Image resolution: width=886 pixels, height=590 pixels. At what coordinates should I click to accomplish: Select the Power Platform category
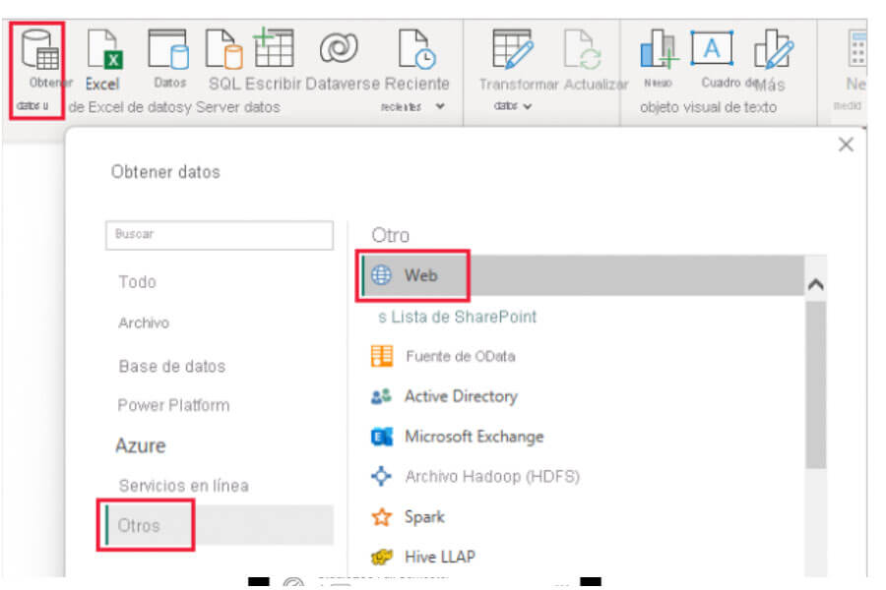coord(173,405)
